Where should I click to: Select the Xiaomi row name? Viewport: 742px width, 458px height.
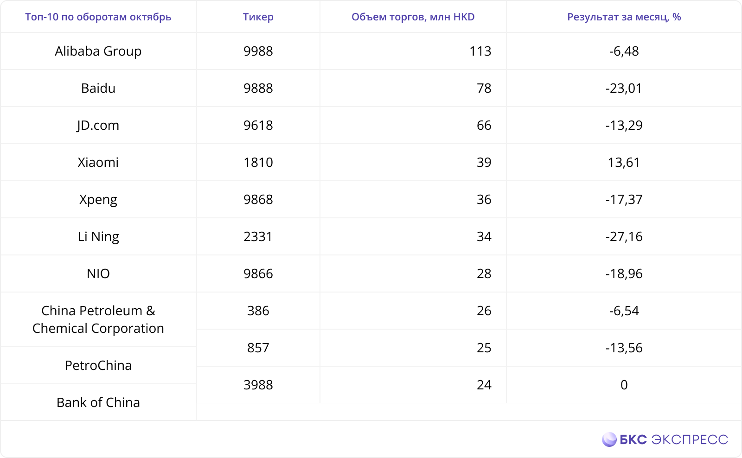coord(98,162)
